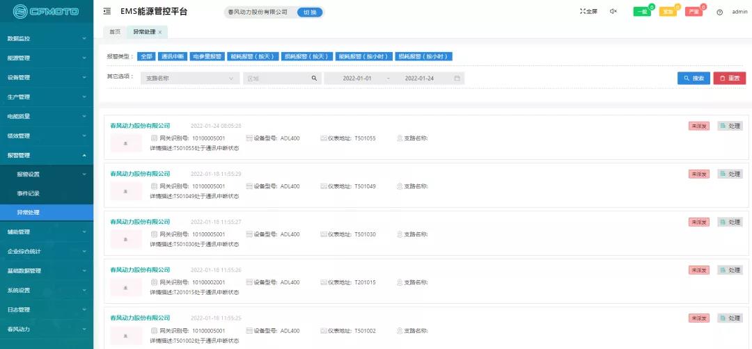Expand 能源管理 sidebar menu
This screenshot has height=349, width=752.
pos(47,58)
